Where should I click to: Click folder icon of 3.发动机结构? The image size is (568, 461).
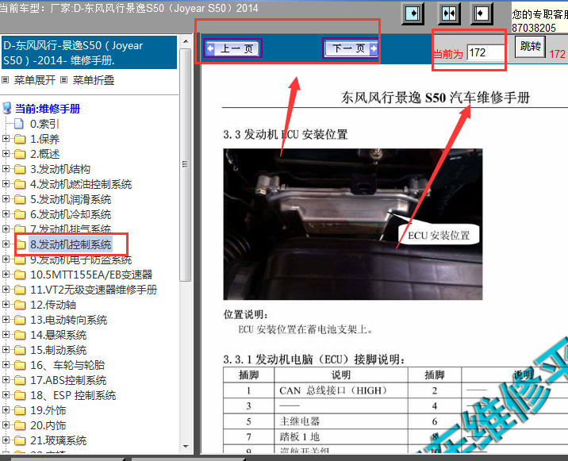[20, 169]
